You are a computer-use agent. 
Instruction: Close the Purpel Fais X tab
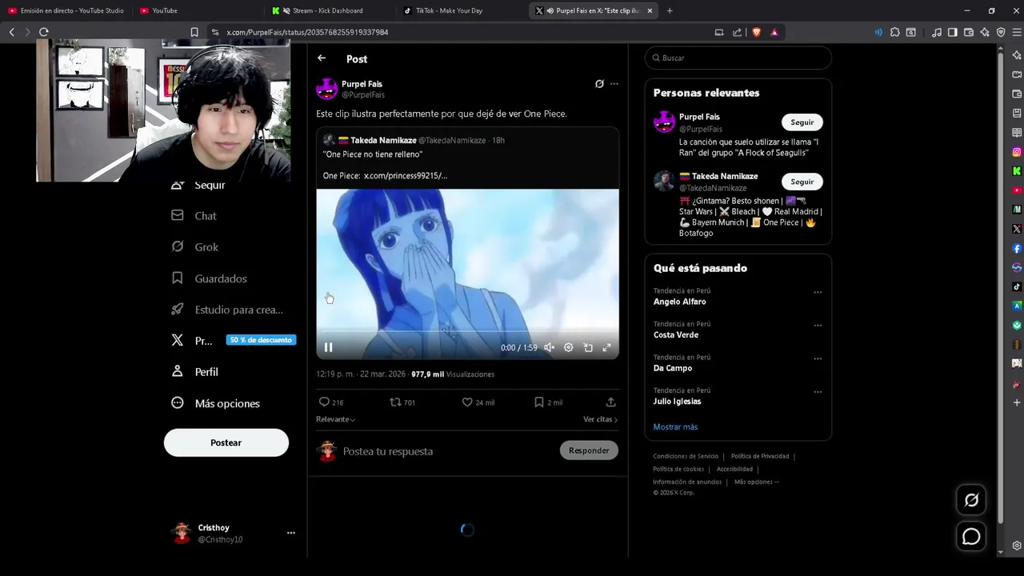pos(650,10)
